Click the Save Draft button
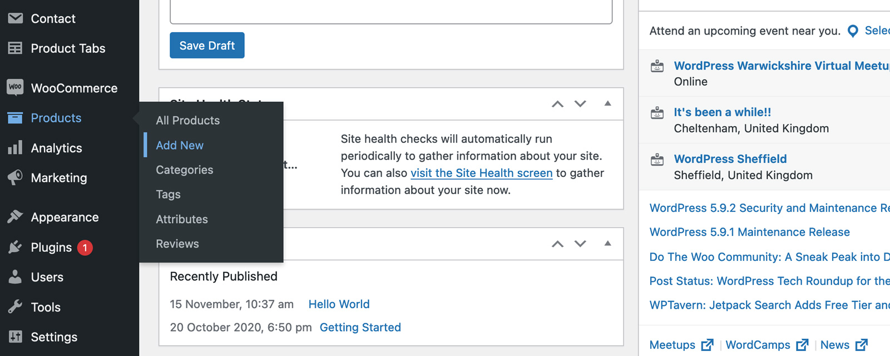This screenshot has width=890, height=356. point(207,45)
